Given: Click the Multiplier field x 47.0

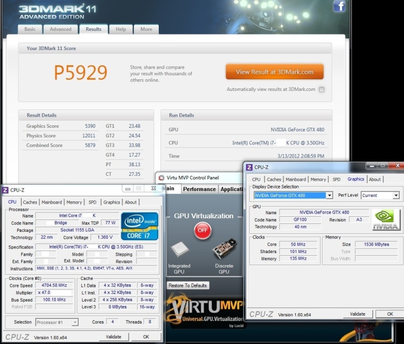Looking at the screenshot, I should [55, 292].
